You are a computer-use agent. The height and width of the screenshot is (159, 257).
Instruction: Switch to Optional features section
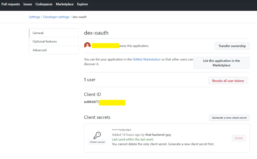(x=54, y=42)
